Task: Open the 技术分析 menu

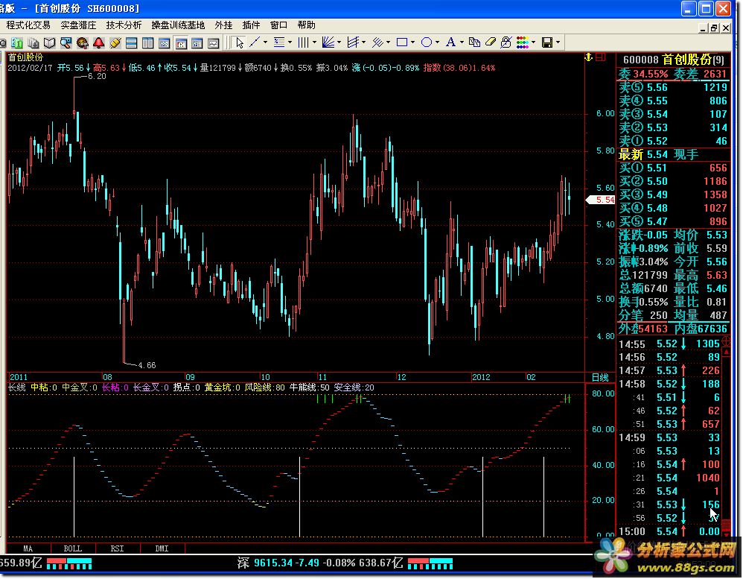Action: (124, 25)
